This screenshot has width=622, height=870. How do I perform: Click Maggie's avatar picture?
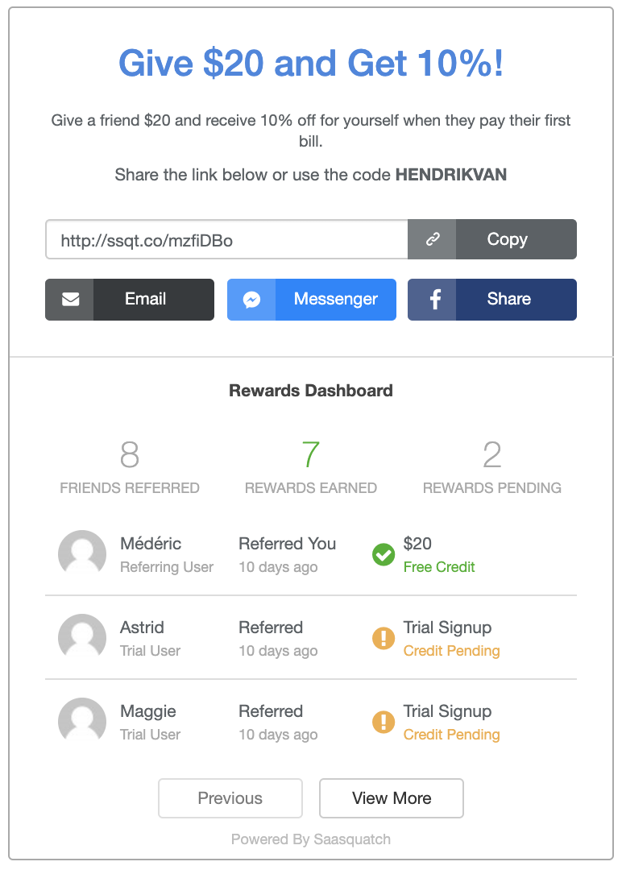pos(82,722)
